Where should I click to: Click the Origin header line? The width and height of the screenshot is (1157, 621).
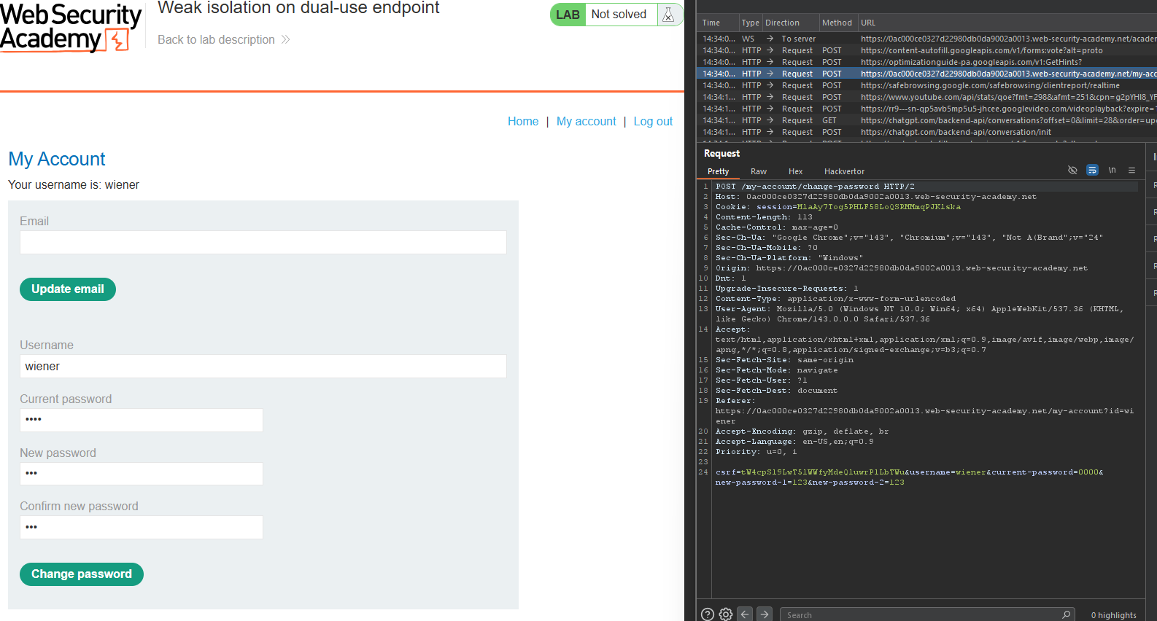(x=901, y=268)
